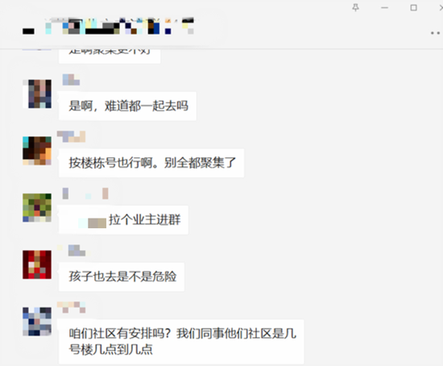This screenshot has height=366, width=443.
Task: Select the message 孩子也去是不是危险
Action: click(122, 277)
